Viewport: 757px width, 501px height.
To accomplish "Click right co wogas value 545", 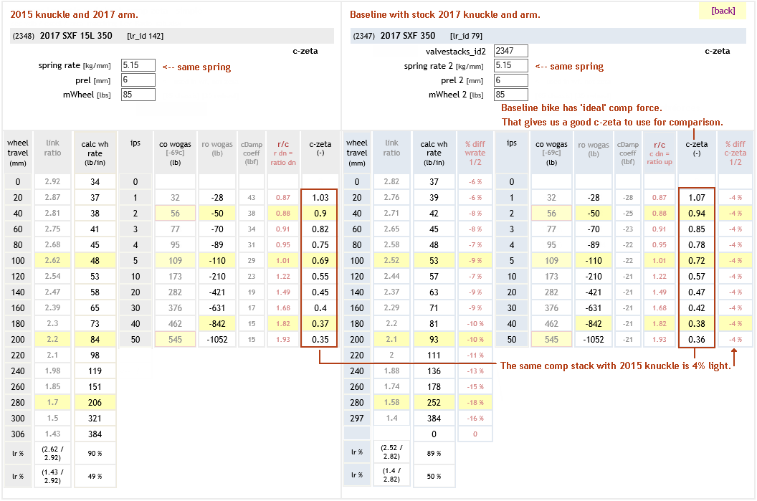I will 551,339.
